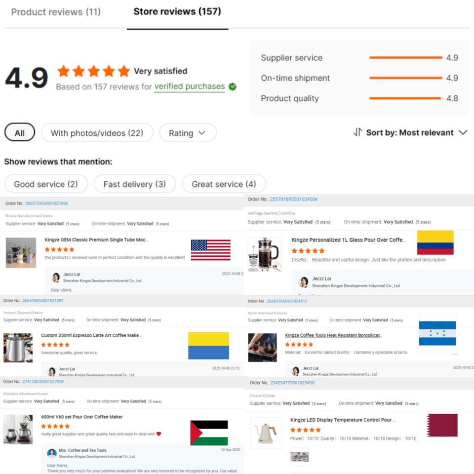Open Kingze OEM Classic Premium Single Tube product title

coord(96,240)
